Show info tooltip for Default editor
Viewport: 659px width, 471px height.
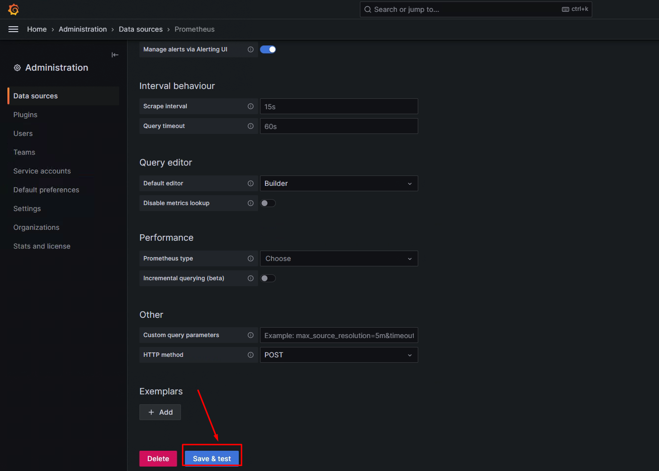(251, 183)
